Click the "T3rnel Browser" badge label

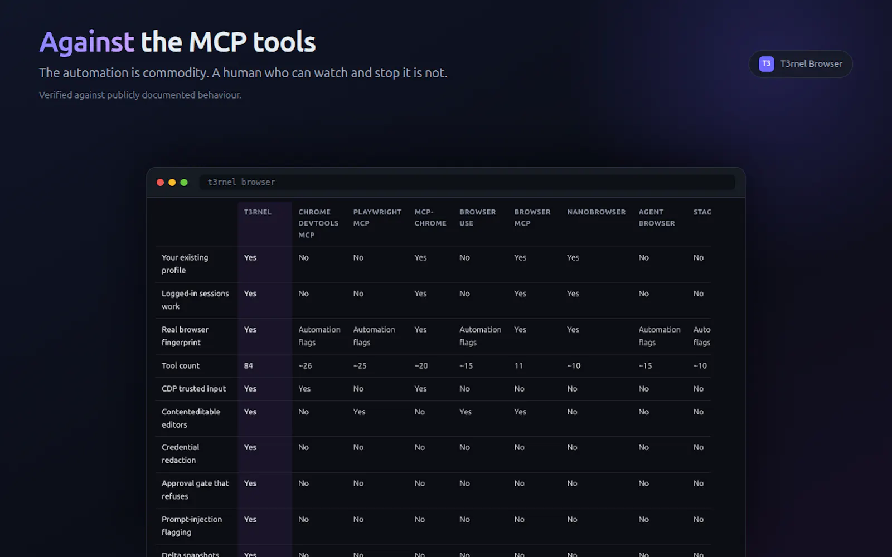coord(811,64)
